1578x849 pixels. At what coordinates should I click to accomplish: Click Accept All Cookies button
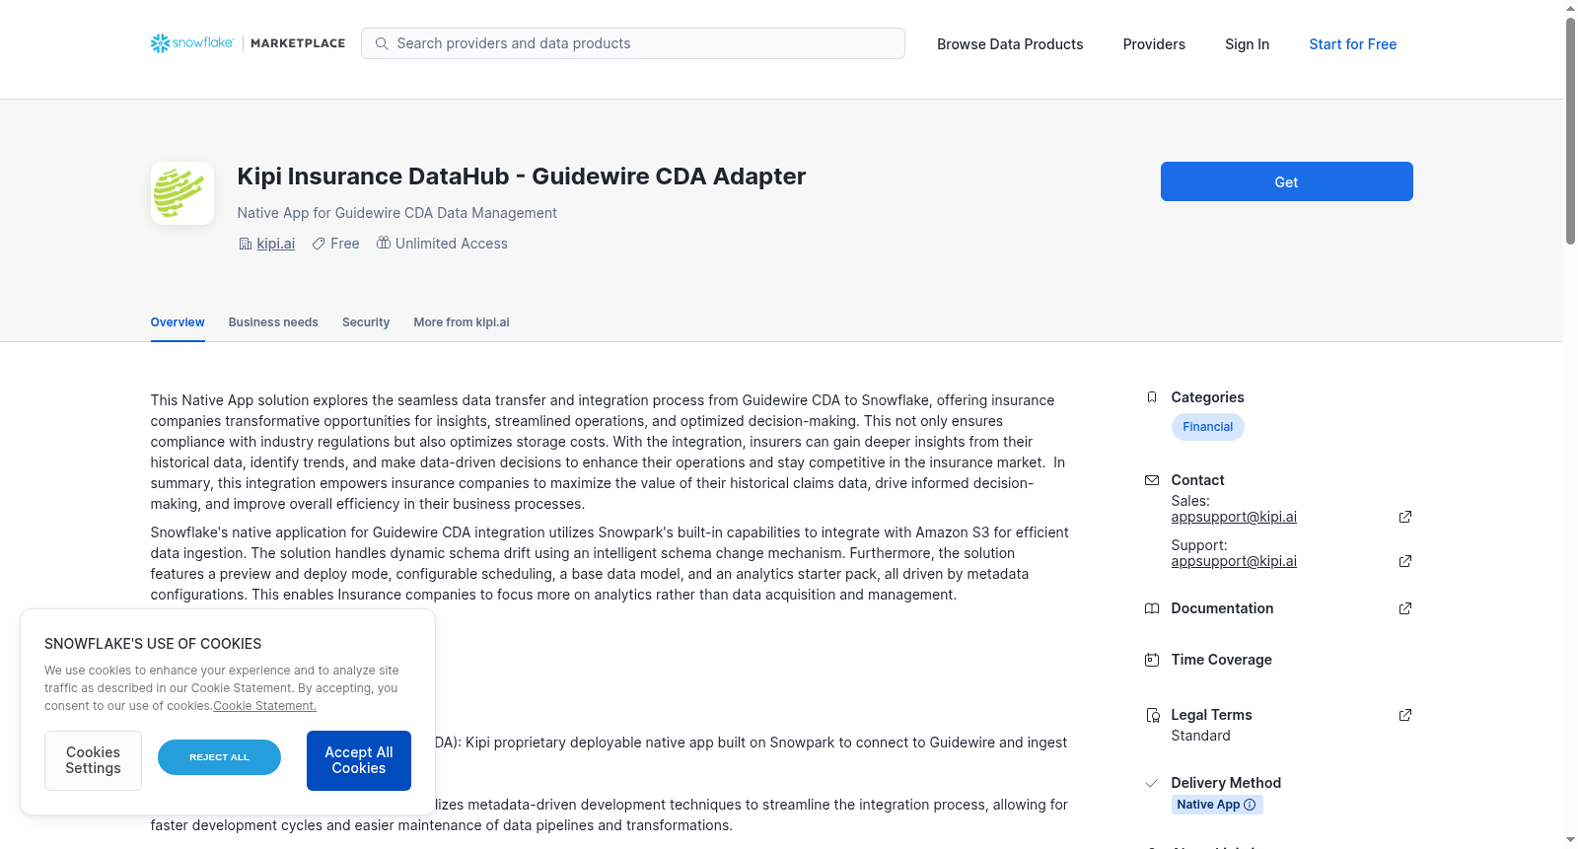click(359, 760)
